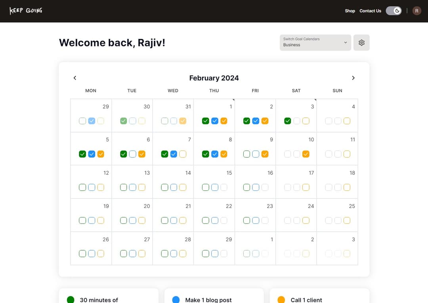Check the orange checkbox on February 7
Screen dimensions: 428x303
[x=183, y=154]
